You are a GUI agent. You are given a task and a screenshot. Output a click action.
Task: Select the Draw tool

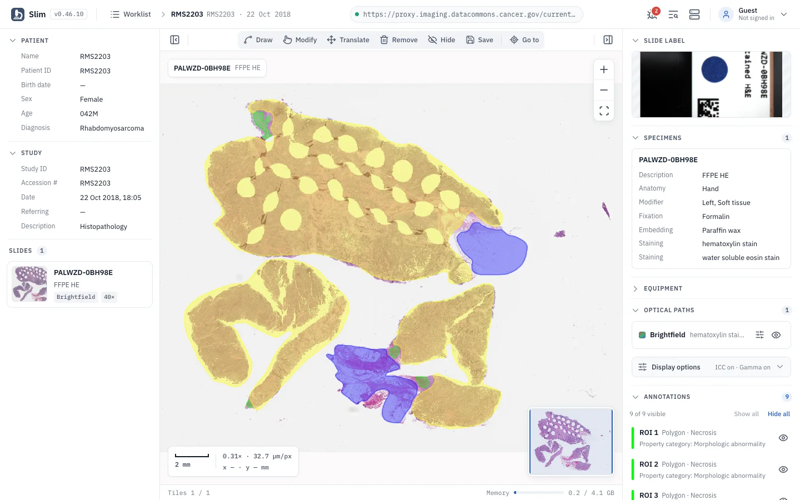click(258, 40)
